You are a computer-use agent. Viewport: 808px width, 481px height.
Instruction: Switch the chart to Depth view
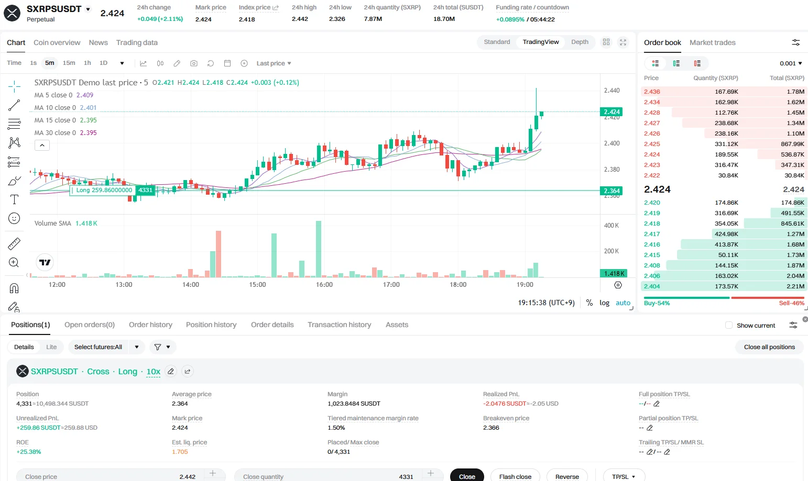pos(580,42)
